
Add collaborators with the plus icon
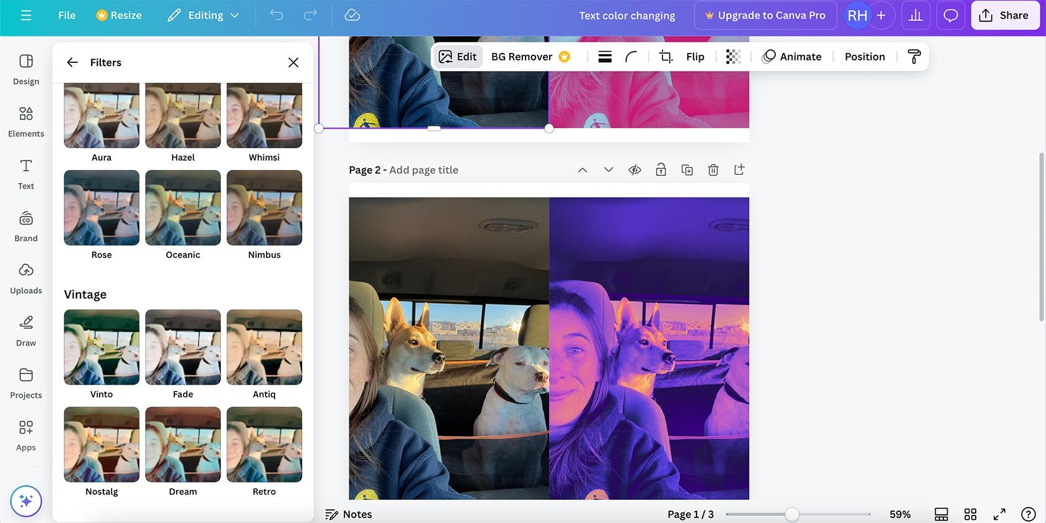(881, 16)
